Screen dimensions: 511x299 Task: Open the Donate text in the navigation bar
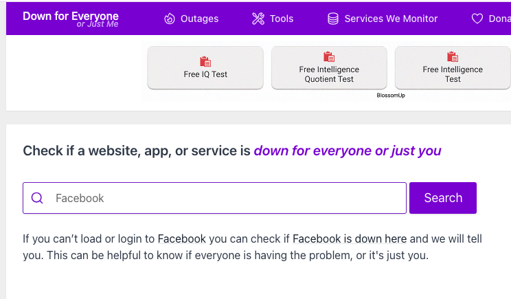(499, 19)
